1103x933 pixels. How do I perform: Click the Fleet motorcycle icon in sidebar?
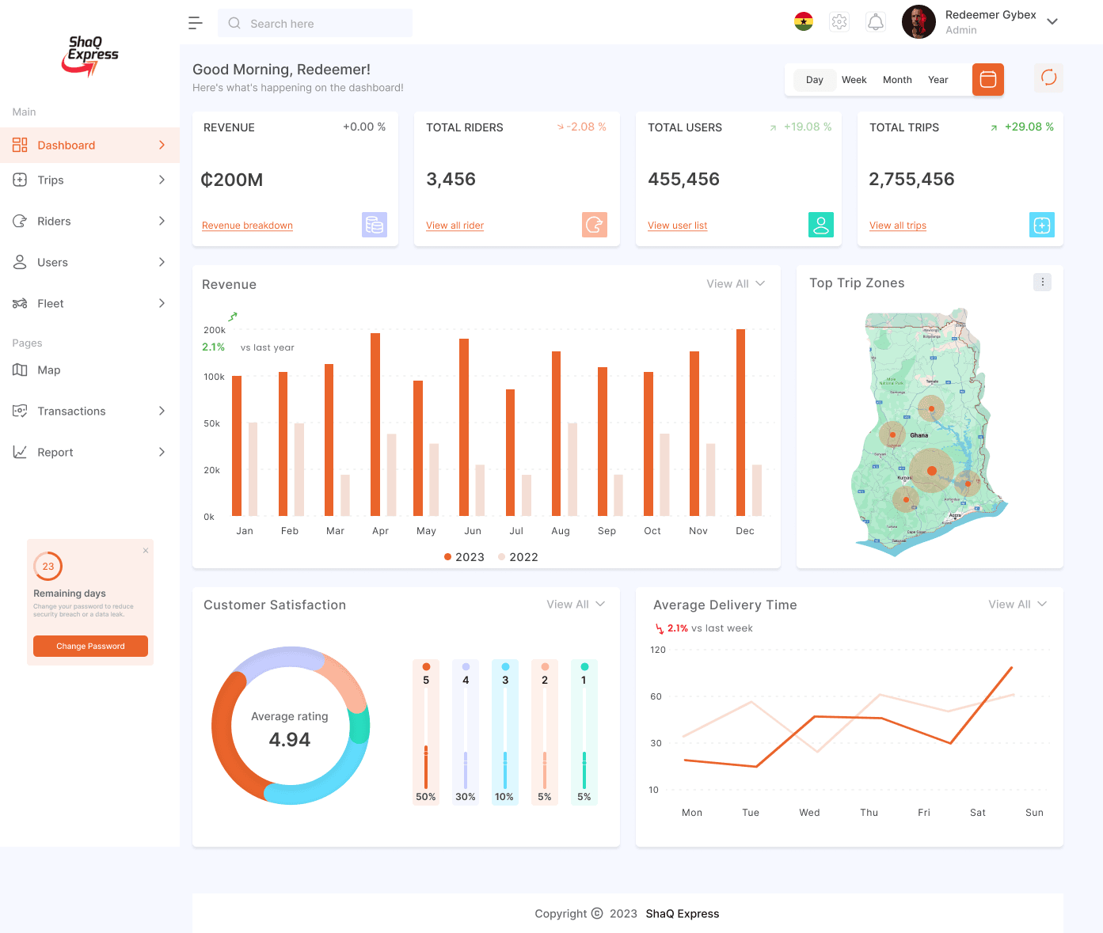[x=20, y=303]
